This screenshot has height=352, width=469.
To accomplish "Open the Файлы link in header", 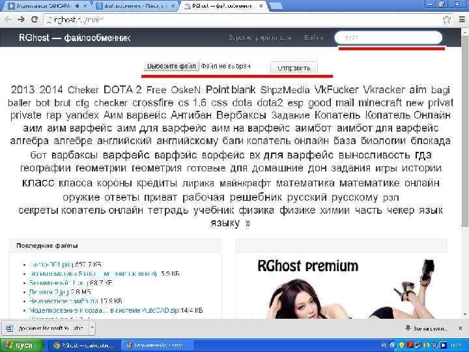I will [x=313, y=38].
